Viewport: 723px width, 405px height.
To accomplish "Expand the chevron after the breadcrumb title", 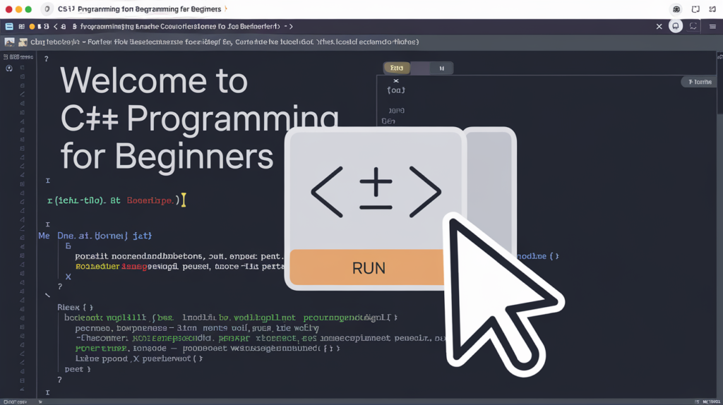I will click(290, 26).
